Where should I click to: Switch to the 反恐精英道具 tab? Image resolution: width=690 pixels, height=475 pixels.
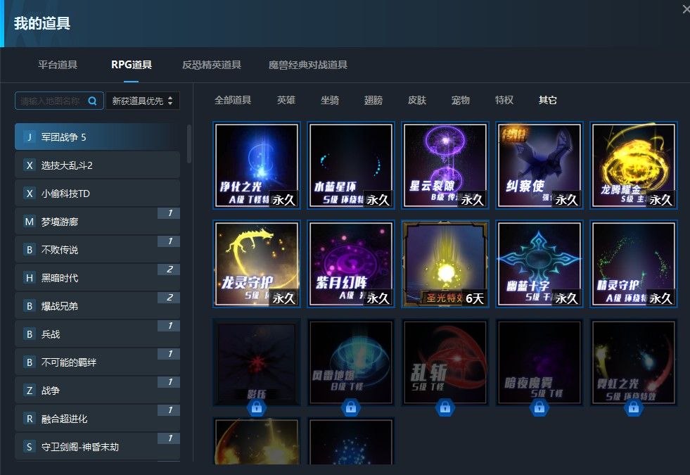[212, 65]
